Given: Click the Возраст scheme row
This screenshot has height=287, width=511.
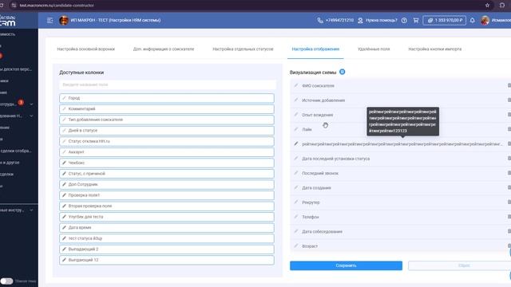Looking at the screenshot, I should point(401,246).
